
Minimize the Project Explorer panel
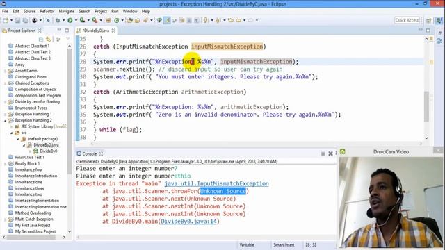[x=59, y=30]
